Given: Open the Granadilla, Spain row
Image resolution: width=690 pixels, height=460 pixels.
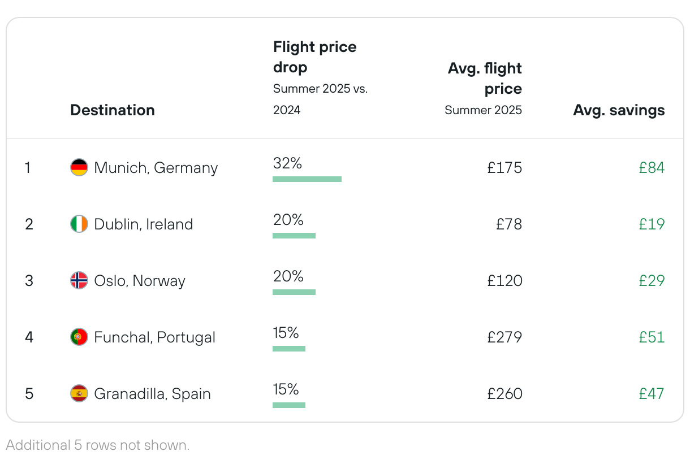Looking at the screenshot, I should click(152, 393).
